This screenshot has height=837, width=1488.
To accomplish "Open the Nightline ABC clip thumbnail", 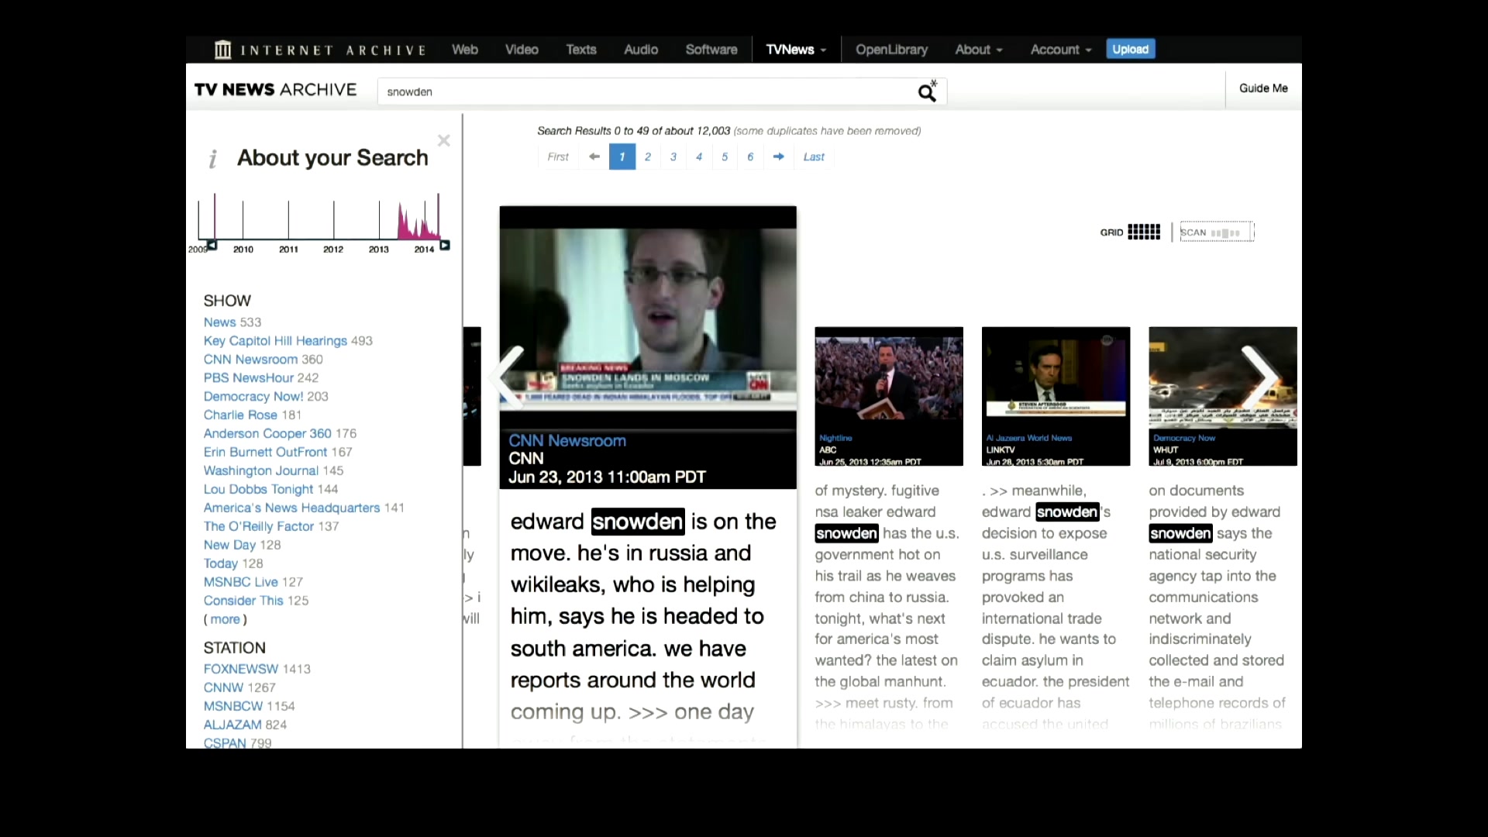I will (x=889, y=396).
